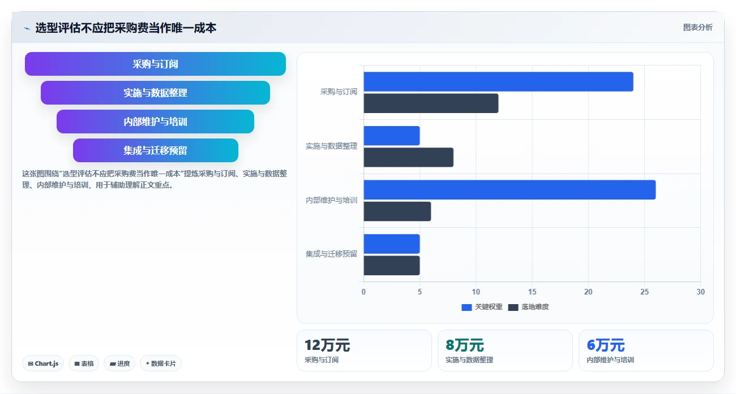Viewport: 736px width, 394px height.
Task: Click the 内部维护与培训 caption under 6万元
Action: [610, 360]
